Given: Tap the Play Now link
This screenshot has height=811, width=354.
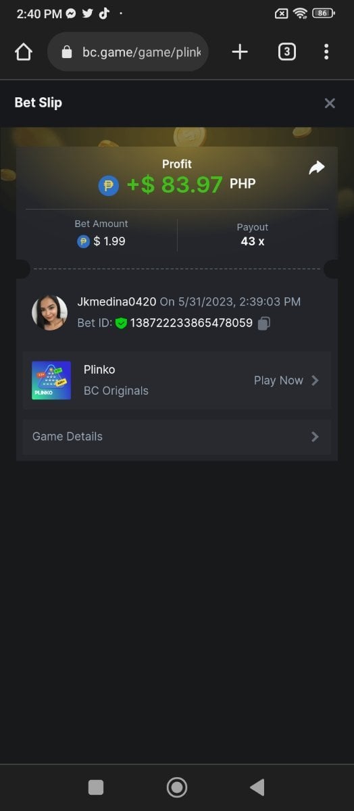Looking at the screenshot, I should point(278,380).
